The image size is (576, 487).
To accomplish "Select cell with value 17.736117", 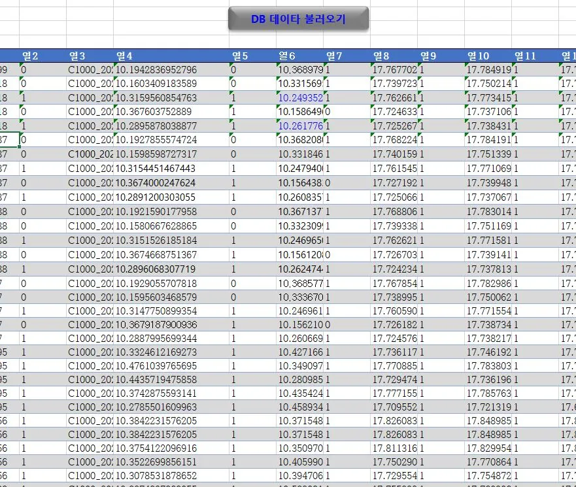I will pyautogui.click(x=394, y=352).
